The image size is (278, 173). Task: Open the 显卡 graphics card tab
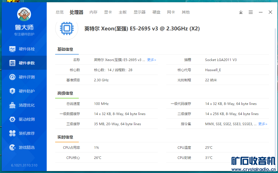108,12
